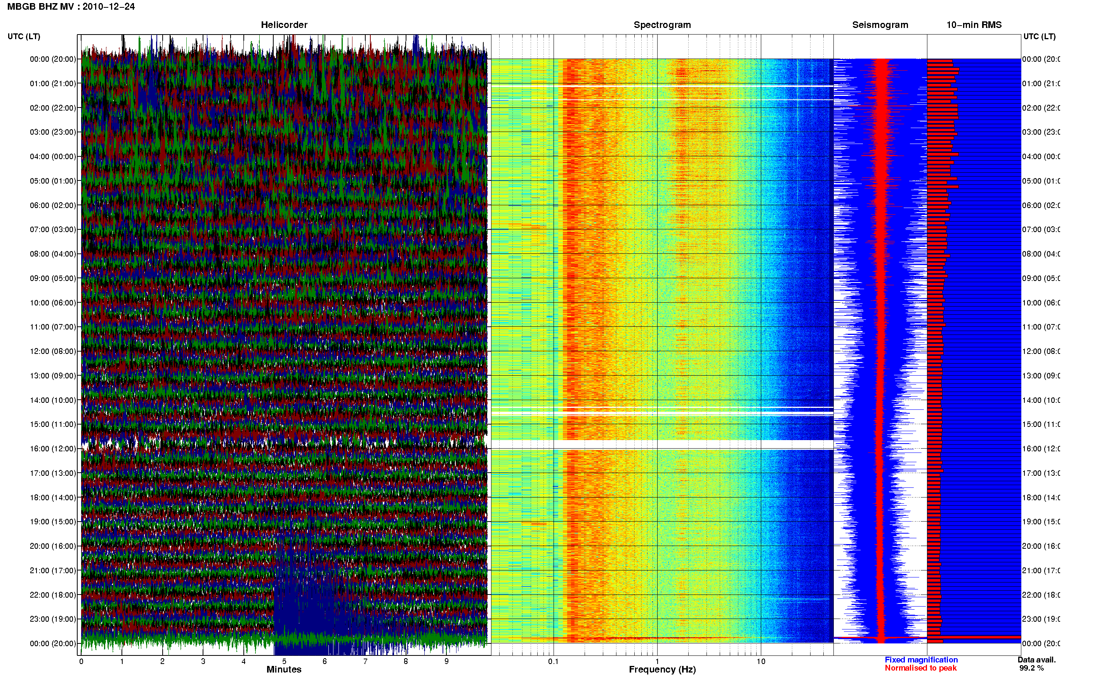Image resolution: width=1104 pixels, height=690 pixels.
Task: Click left axis label 22:00 (18:00)
Action: point(53,595)
